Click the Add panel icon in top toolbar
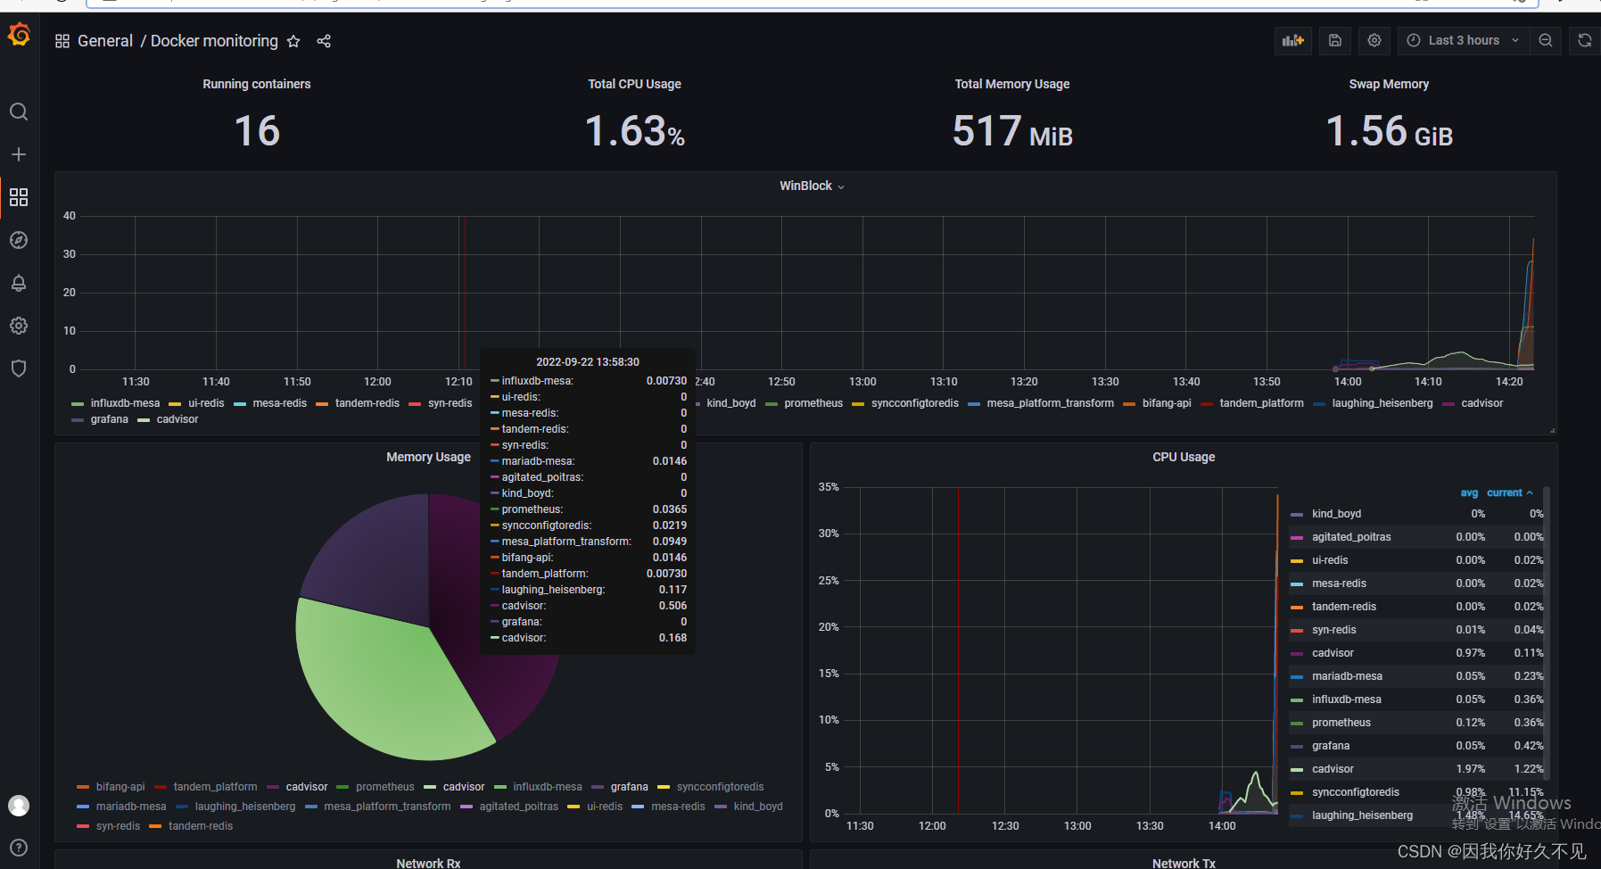1601x869 pixels. point(1292,40)
